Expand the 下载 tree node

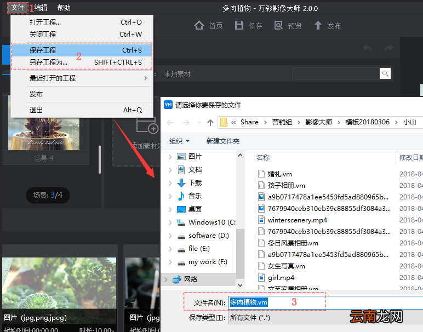(x=170, y=183)
